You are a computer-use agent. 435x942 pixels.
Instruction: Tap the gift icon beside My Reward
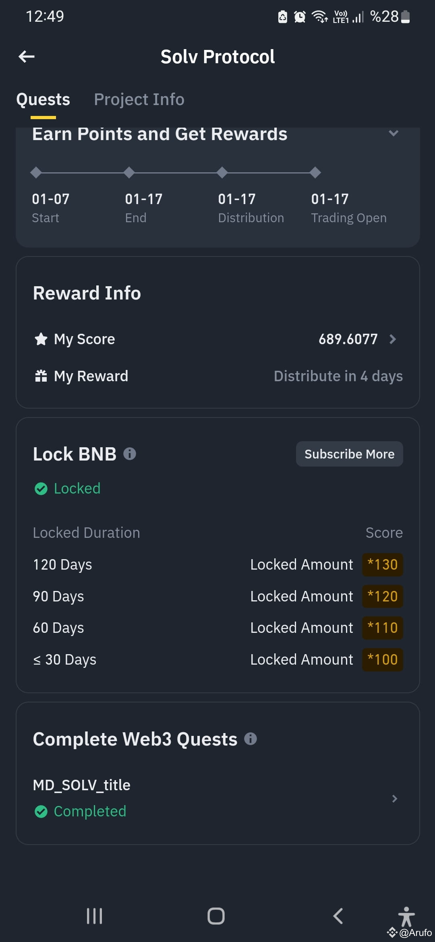click(41, 376)
